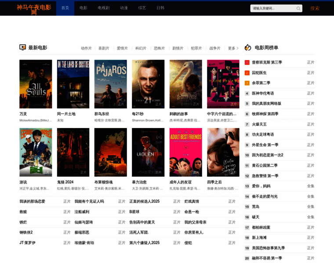This screenshot has width=334, height=263.
Task: Click the 万灵 title text
Action: click(x=23, y=114)
